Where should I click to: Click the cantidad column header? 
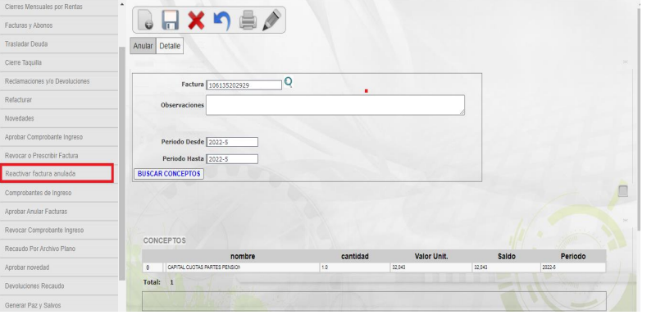(x=355, y=257)
